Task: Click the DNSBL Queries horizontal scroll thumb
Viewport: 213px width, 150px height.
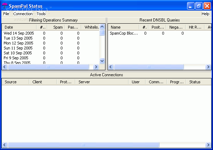Action: tap(149, 67)
